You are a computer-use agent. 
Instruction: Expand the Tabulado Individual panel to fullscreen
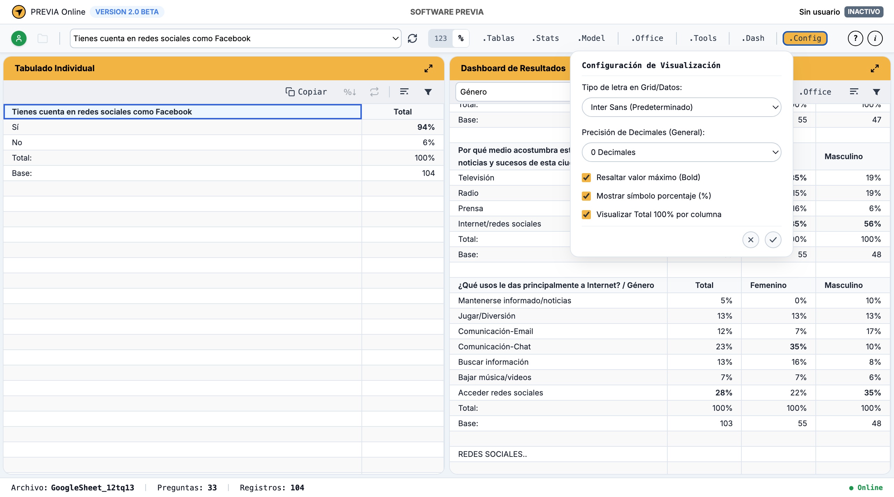tap(428, 68)
